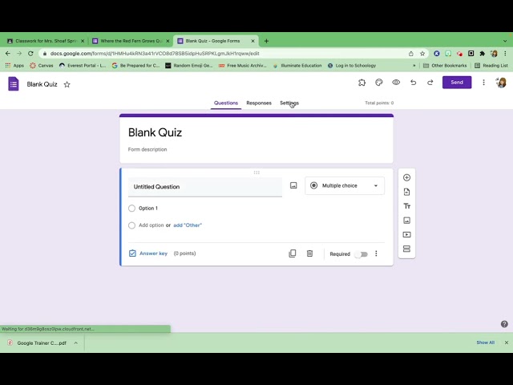Duplicate the question with copy icon
The width and height of the screenshot is (513, 385).
tap(293, 253)
